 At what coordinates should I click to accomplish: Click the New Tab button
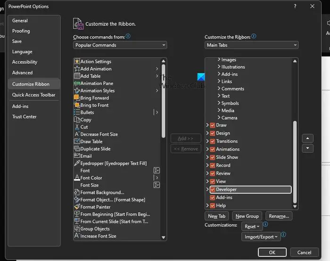click(x=216, y=216)
